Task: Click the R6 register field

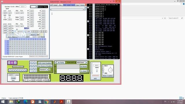Action: pos(32,13)
